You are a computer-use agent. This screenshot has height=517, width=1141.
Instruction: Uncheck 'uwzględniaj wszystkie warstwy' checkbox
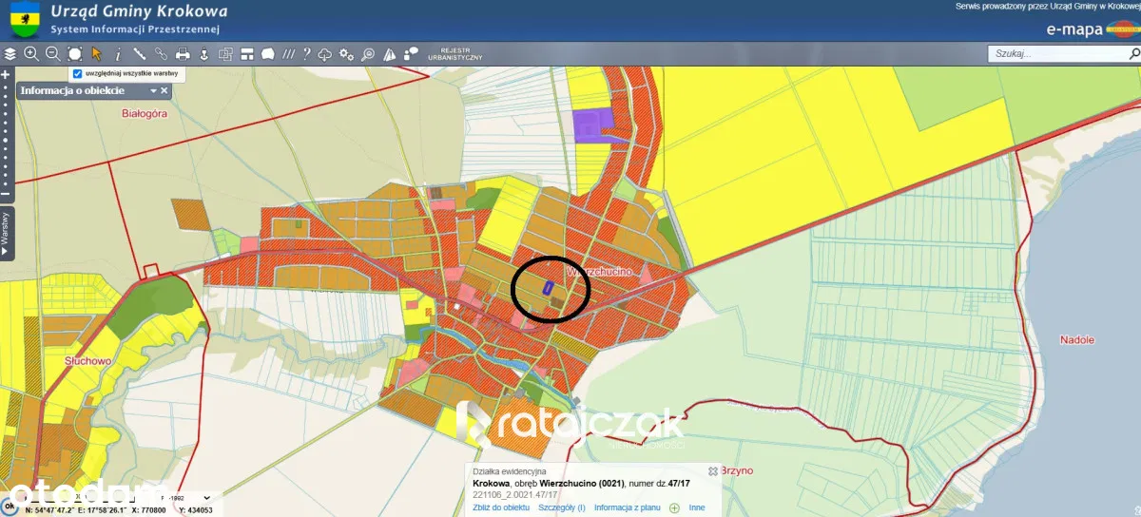(x=78, y=73)
